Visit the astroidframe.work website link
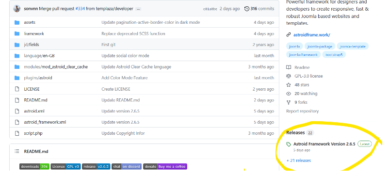Viewport: 388px width, 176px height. pyautogui.click(x=312, y=35)
